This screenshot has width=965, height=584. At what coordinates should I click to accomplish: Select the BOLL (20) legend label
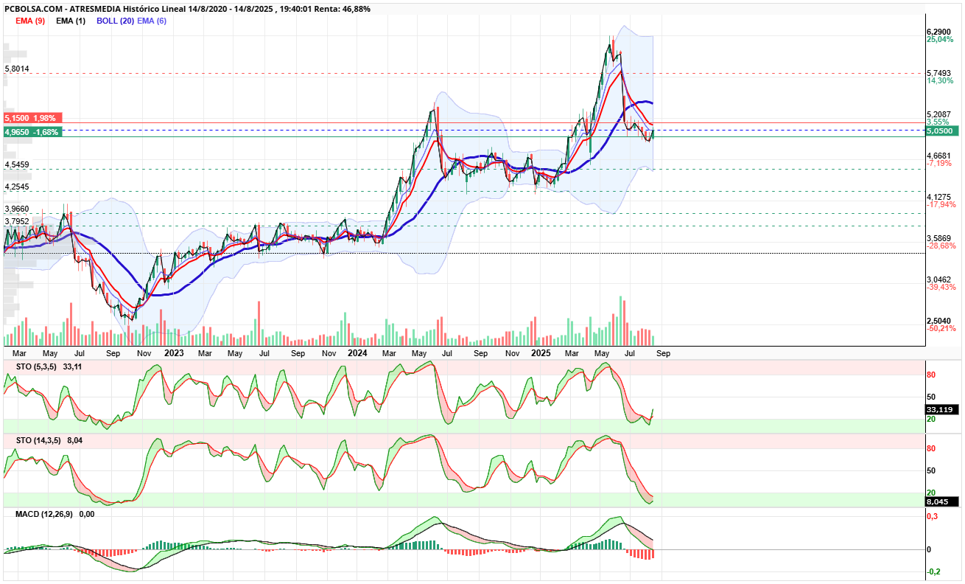(x=115, y=21)
